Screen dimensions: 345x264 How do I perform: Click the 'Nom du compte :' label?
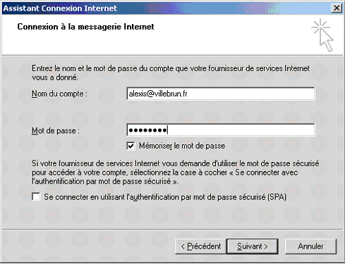tap(59, 94)
